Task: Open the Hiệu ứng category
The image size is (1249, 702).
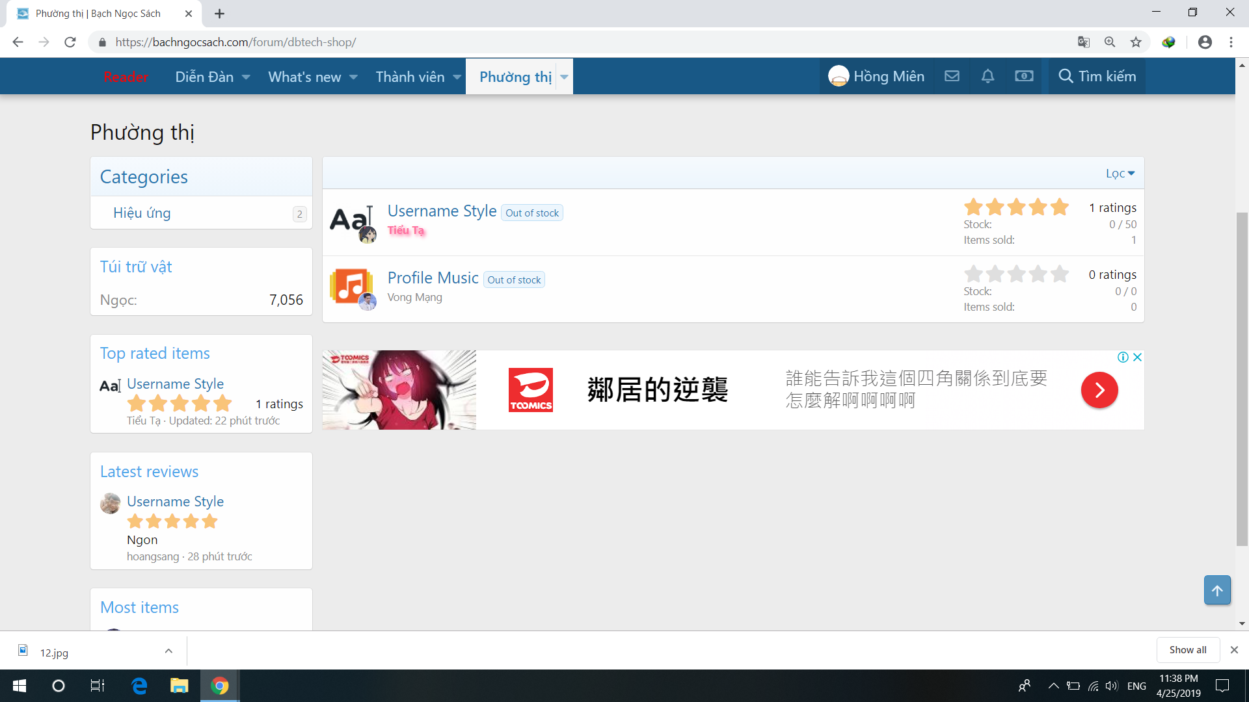Action: tap(142, 213)
